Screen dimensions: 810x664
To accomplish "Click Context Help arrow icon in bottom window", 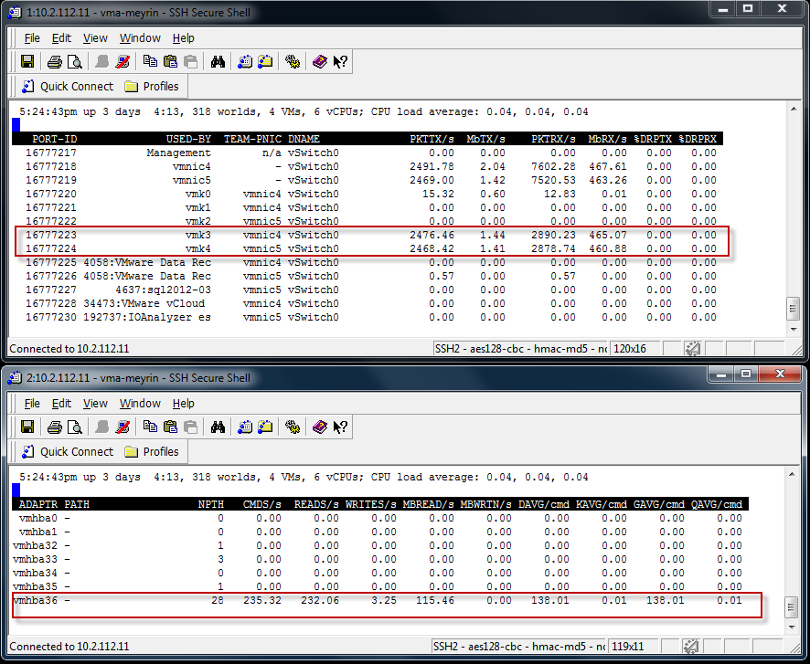I will (x=340, y=427).
